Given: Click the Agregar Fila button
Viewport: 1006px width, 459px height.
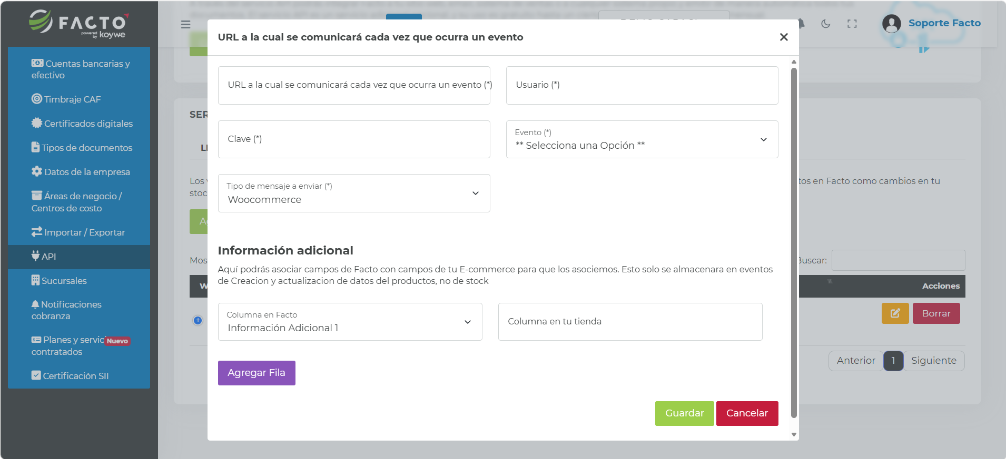Looking at the screenshot, I should coord(257,373).
